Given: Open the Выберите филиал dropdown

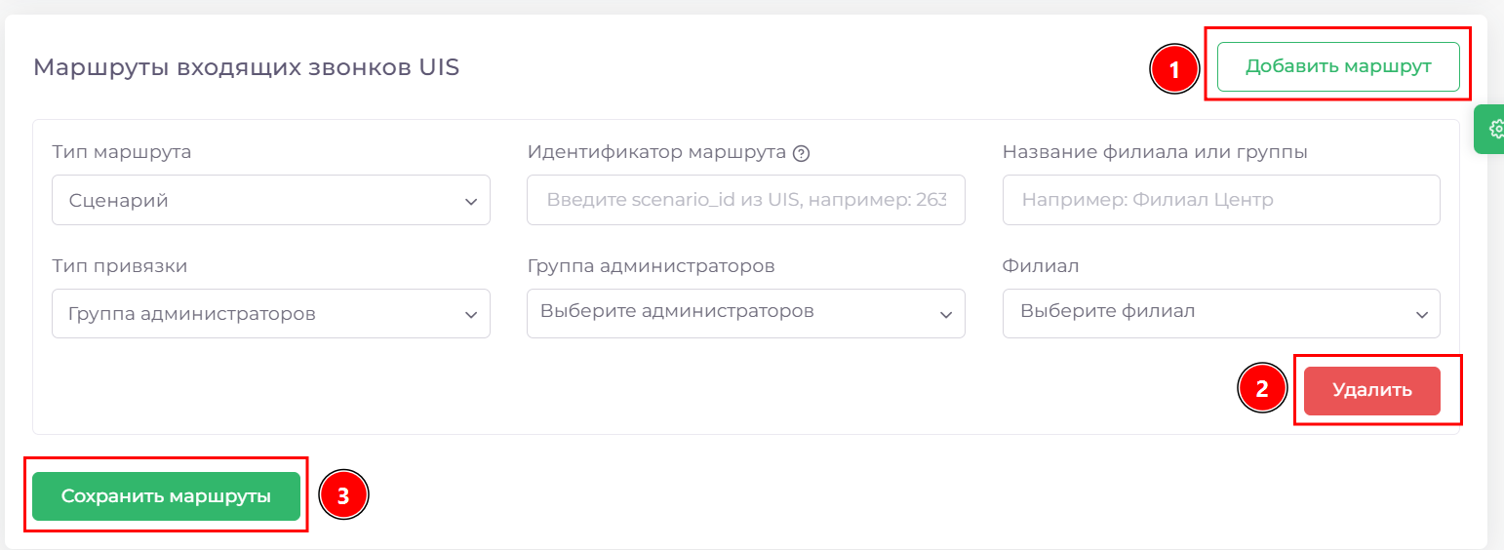Looking at the screenshot, I should coord(1221,313).
